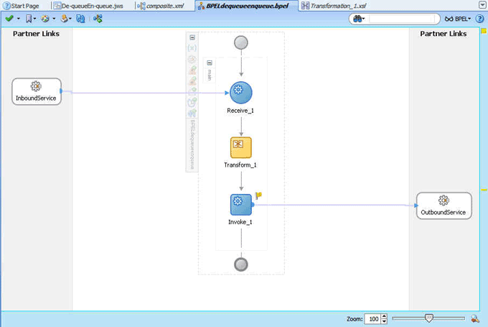Image resolution: width=488 pixels, height=327 pixels.
Task: Click the colorful wheel icon in toolbar
Action: 45,19
